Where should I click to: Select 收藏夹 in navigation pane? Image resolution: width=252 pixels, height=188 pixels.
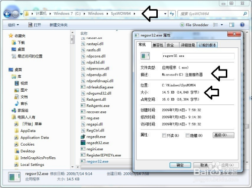click(17, 36)
